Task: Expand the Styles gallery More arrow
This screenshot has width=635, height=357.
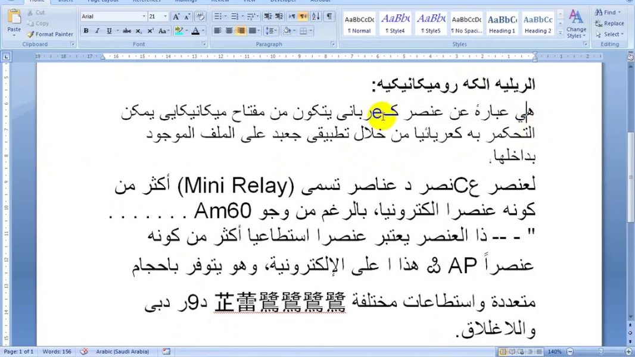Action: click(x=561, y=32)
